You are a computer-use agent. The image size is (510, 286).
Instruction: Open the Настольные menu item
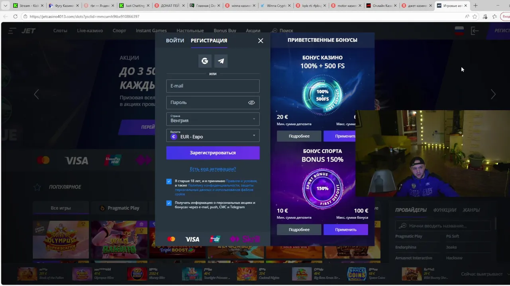(190, 31)
